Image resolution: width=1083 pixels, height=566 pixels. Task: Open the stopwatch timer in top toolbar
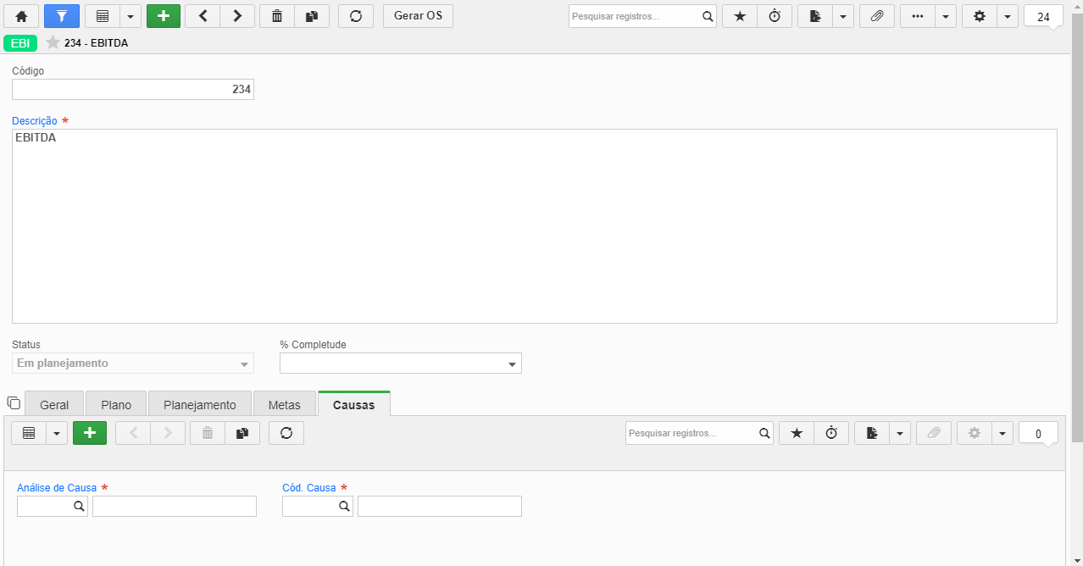coord(775,16)
